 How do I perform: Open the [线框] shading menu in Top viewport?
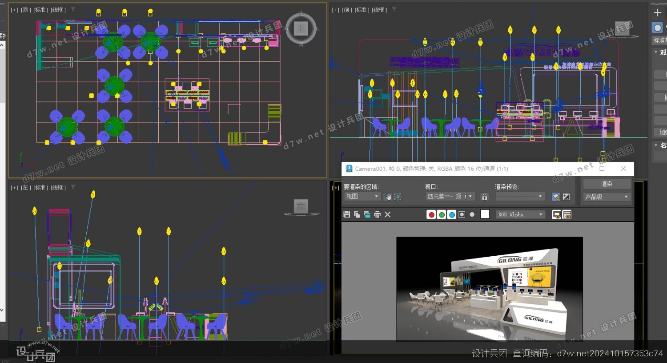click(58, 10)
